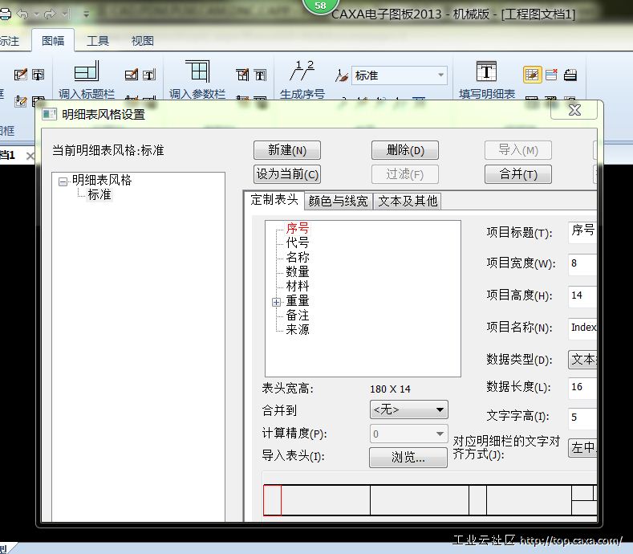Click the 项目标题(T) input field

click(582, 232)
